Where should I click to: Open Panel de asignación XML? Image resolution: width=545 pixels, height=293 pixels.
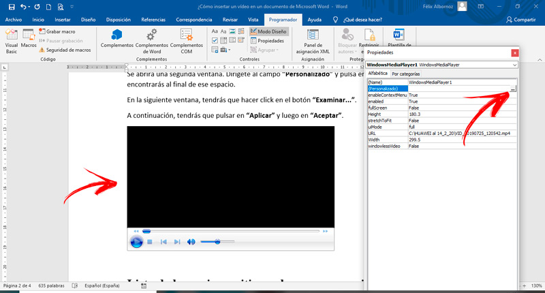point(313,41)
